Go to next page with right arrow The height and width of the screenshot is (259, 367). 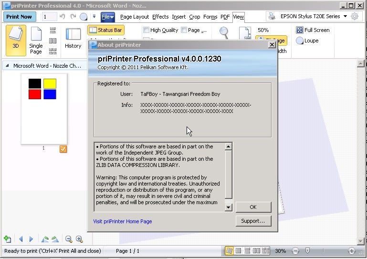click(31, 239)
